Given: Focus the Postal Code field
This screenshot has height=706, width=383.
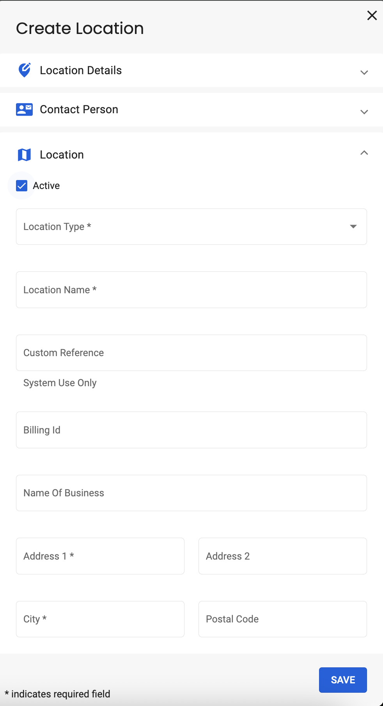Looking at the screenshot, I should tap(283, 619).
